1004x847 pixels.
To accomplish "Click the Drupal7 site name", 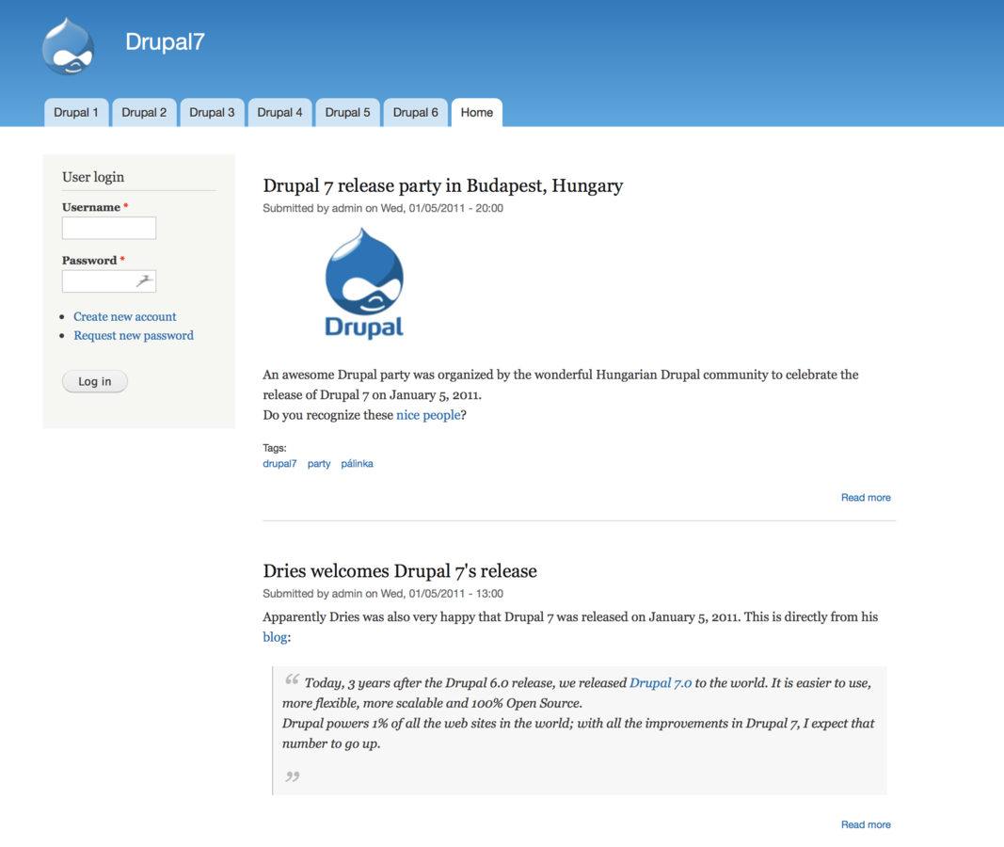I will (x=165, y=41).
